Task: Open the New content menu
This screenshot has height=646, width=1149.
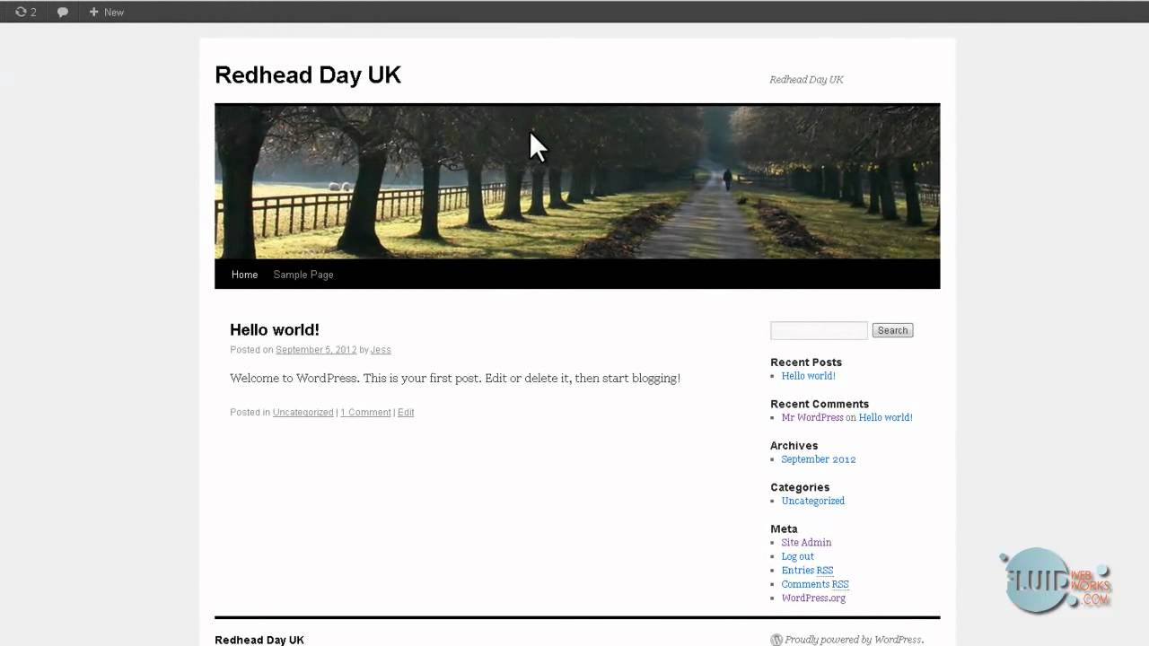Action: pos(106,12)
